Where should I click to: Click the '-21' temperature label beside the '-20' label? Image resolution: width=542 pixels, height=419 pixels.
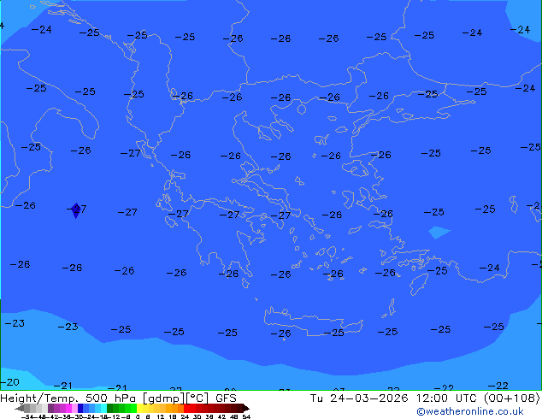(63, 386)
